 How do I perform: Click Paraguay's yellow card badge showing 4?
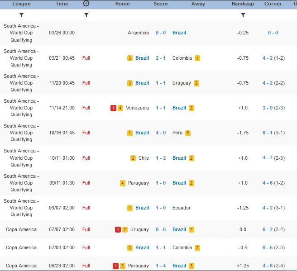(x=123, y=183)
